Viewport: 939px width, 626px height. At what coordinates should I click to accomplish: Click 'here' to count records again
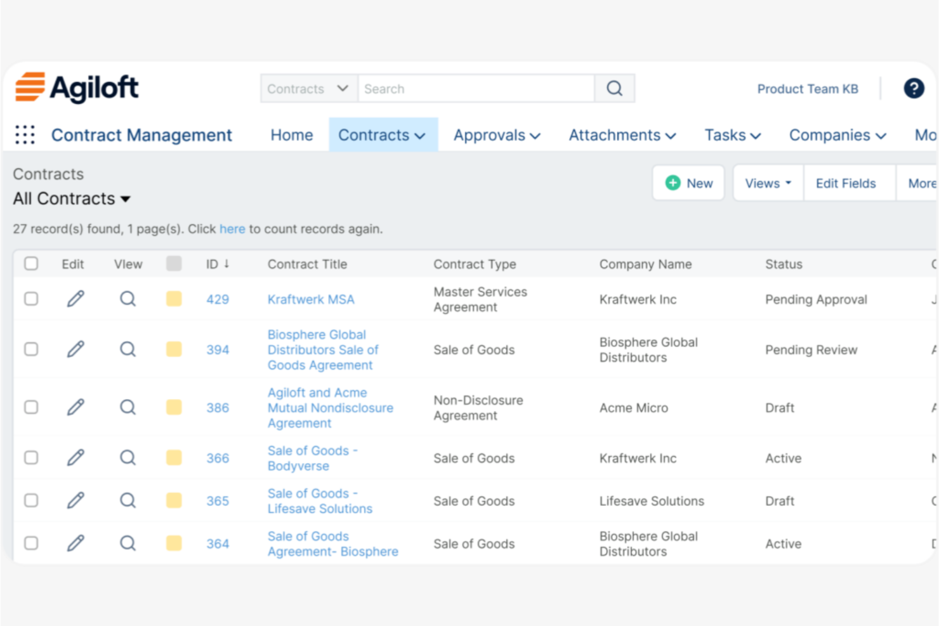coord(232,229)
